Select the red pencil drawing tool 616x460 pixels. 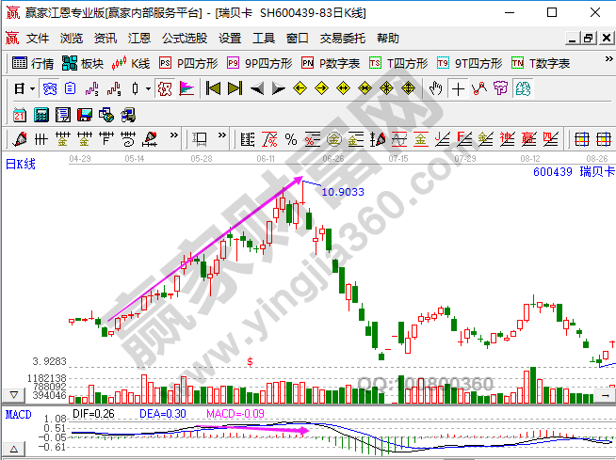20,139
